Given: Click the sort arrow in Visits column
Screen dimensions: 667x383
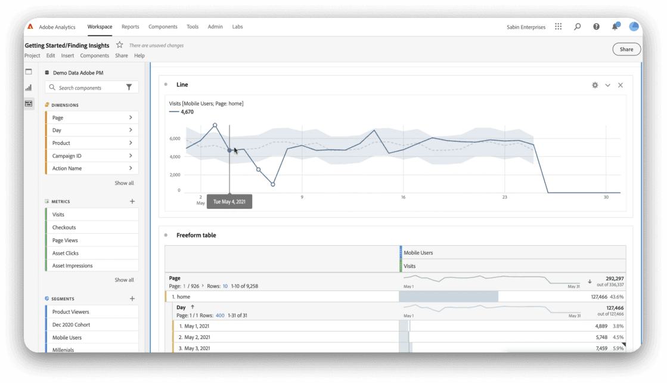Looking at the screenshot, I should 590,282.
